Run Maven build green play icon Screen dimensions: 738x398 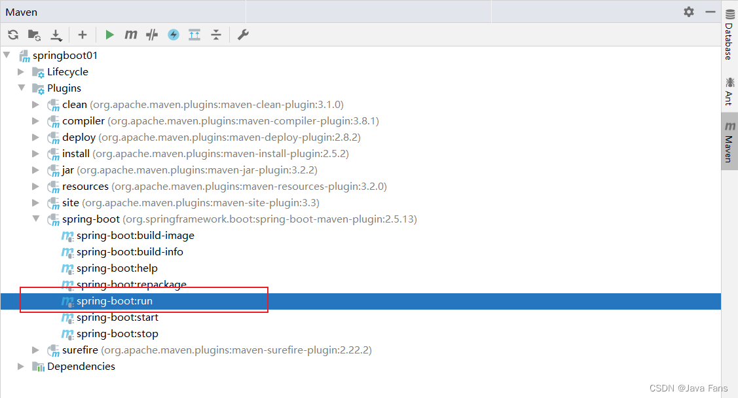point(109,34)
